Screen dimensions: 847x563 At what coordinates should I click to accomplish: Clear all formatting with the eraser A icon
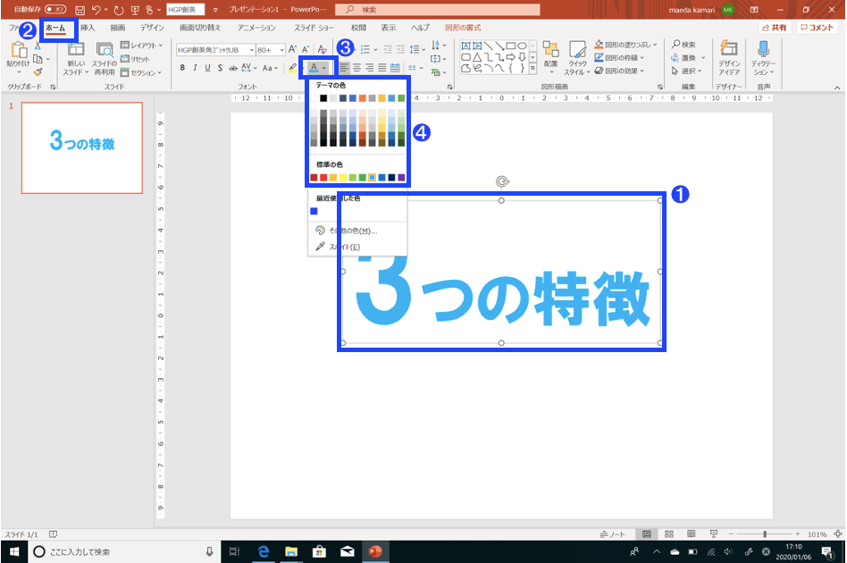point(323,50)
